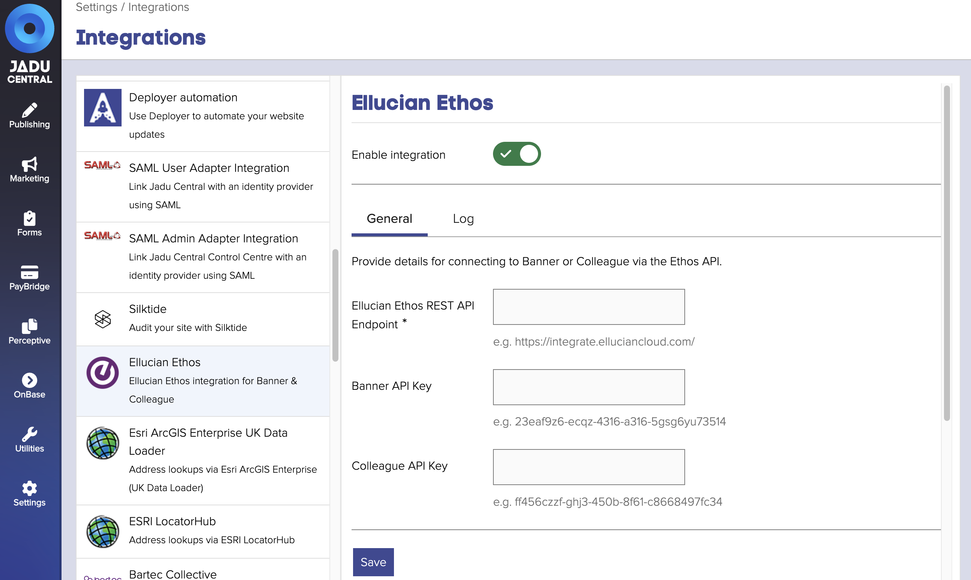Click the Integrations page heading
Screen dimensions: 971x580
(x=141, y=38)
